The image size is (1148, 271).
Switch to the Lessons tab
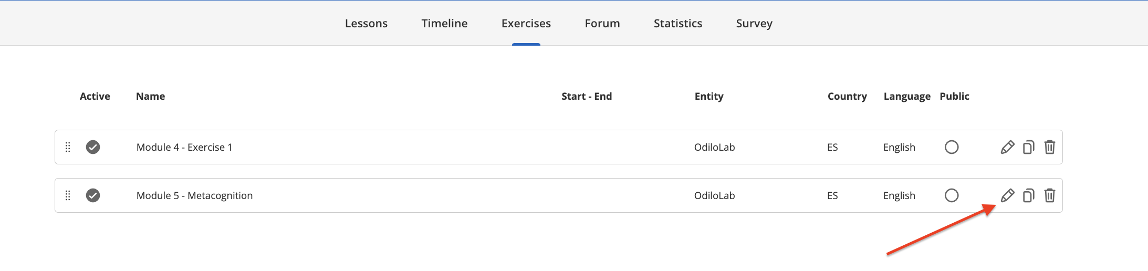(366, 23)
